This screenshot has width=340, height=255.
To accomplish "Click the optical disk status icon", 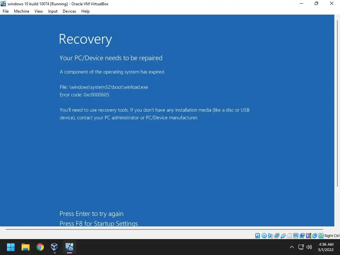I will (264, 236).
